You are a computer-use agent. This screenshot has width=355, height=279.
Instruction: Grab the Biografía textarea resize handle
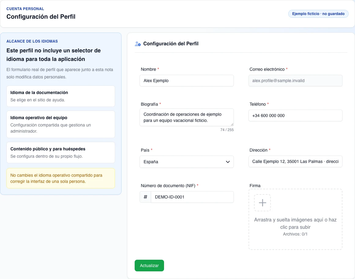click(232, 124)
